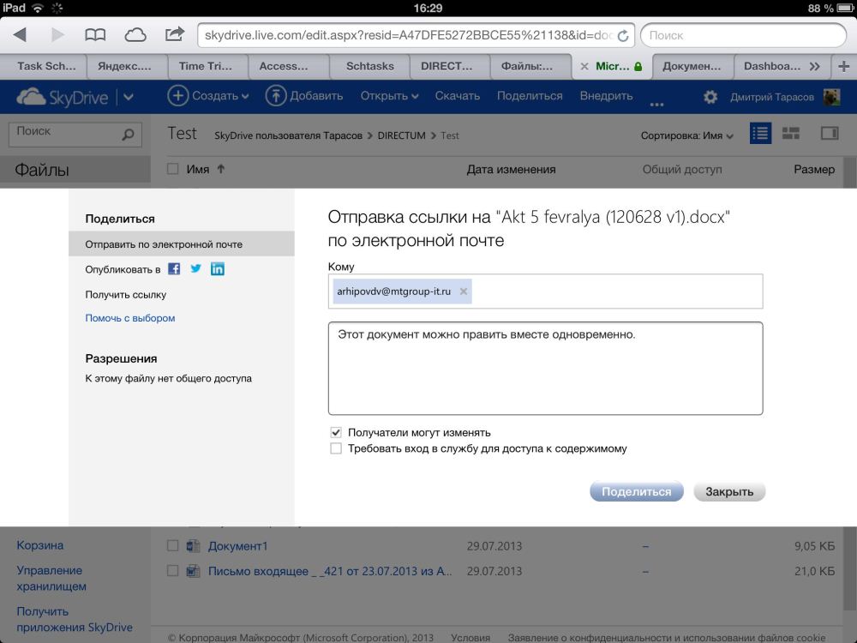Click the plus circle icon next to Создать

click(x=177, y=96)
